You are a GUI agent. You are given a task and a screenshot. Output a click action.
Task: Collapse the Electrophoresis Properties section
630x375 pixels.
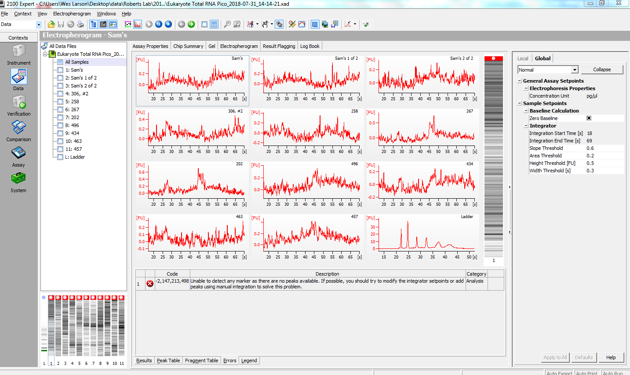(526, 88)
